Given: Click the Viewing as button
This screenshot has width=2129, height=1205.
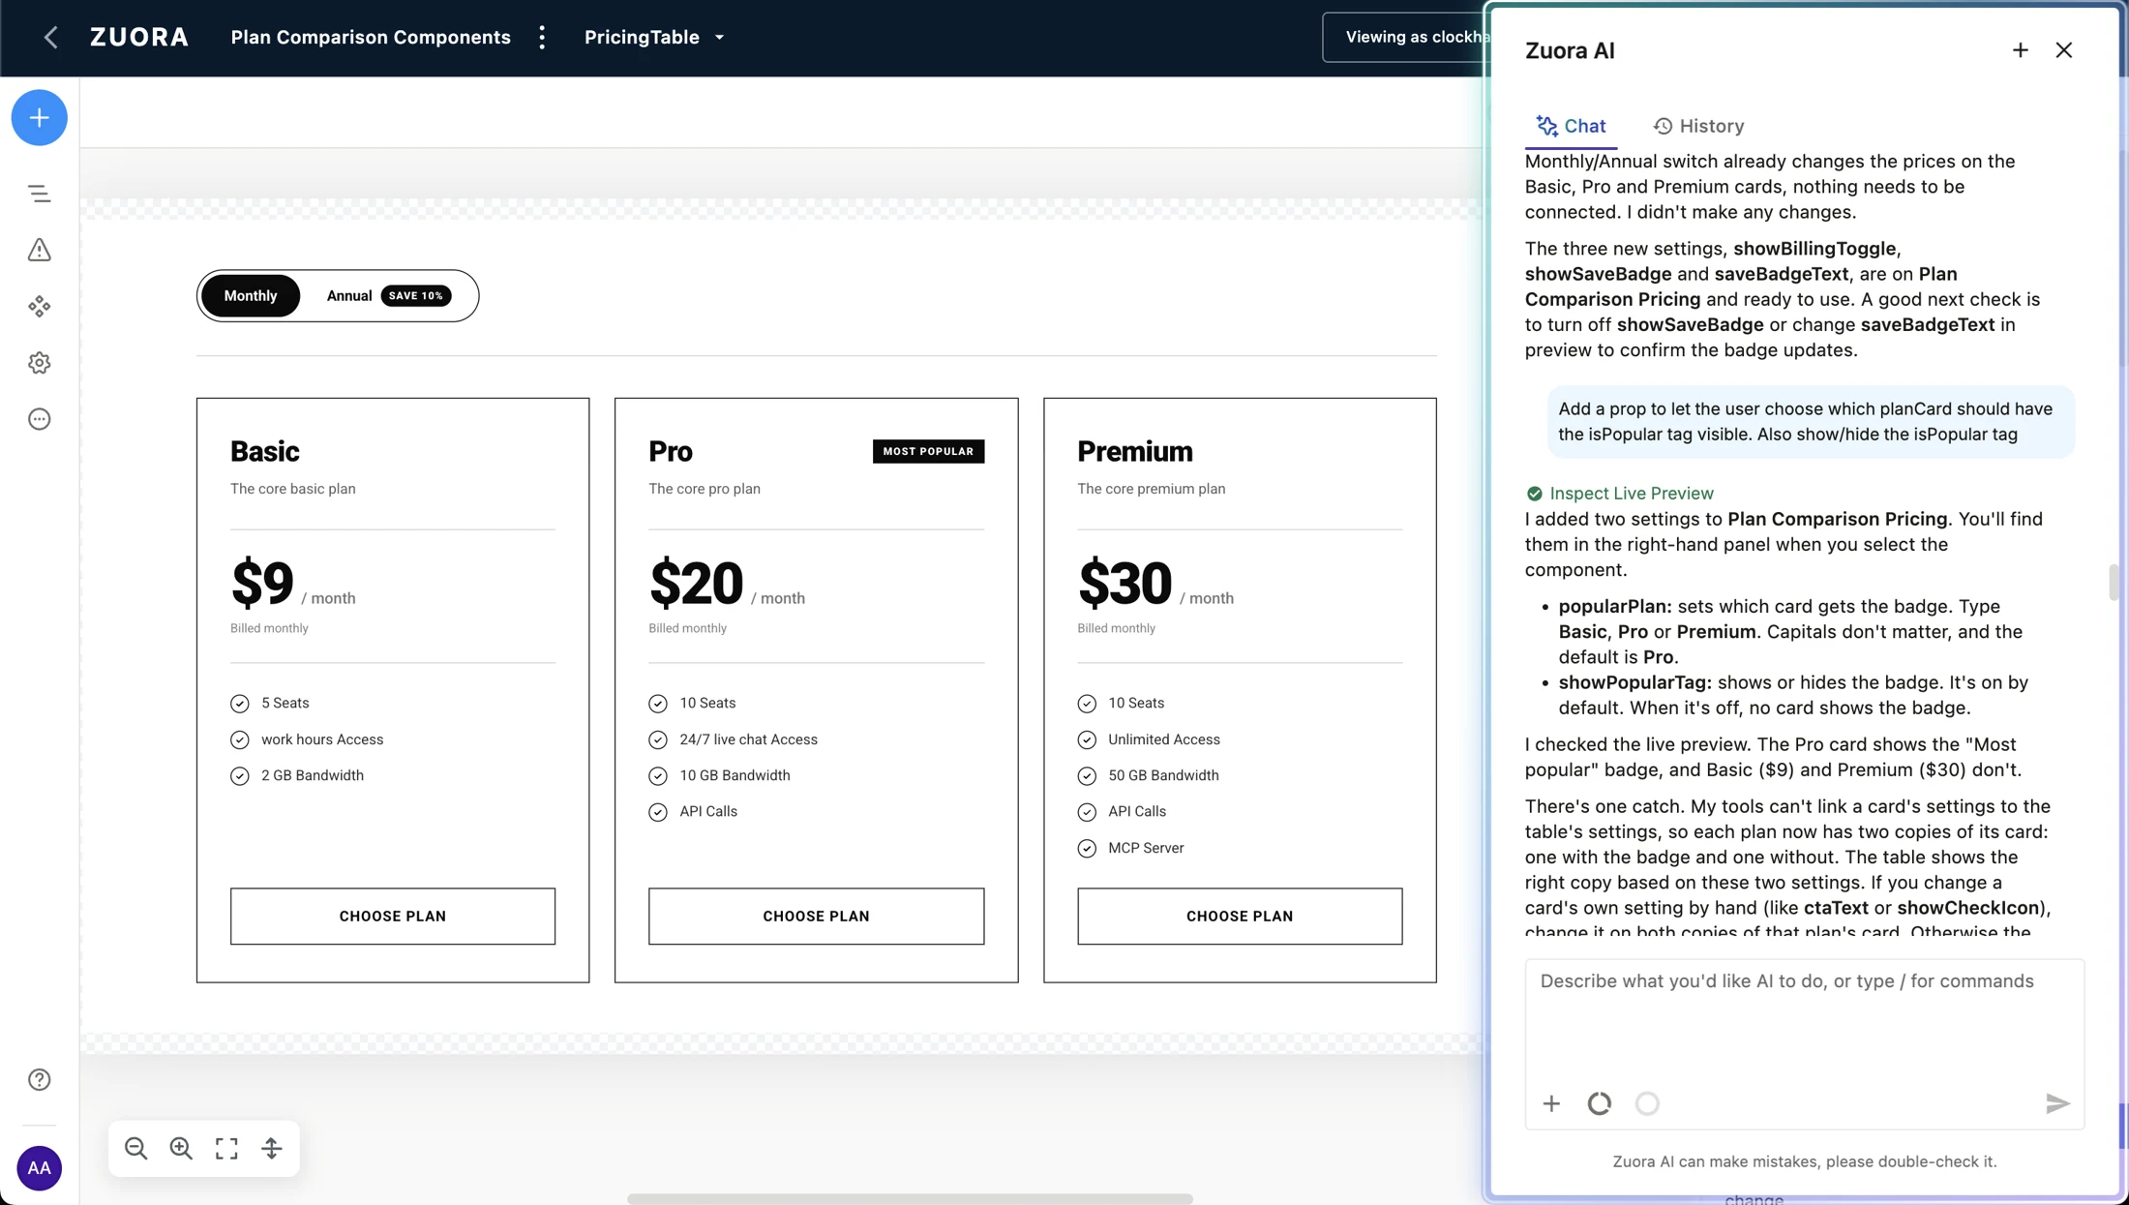Looking at the screenshot, I should [1404, 37].
